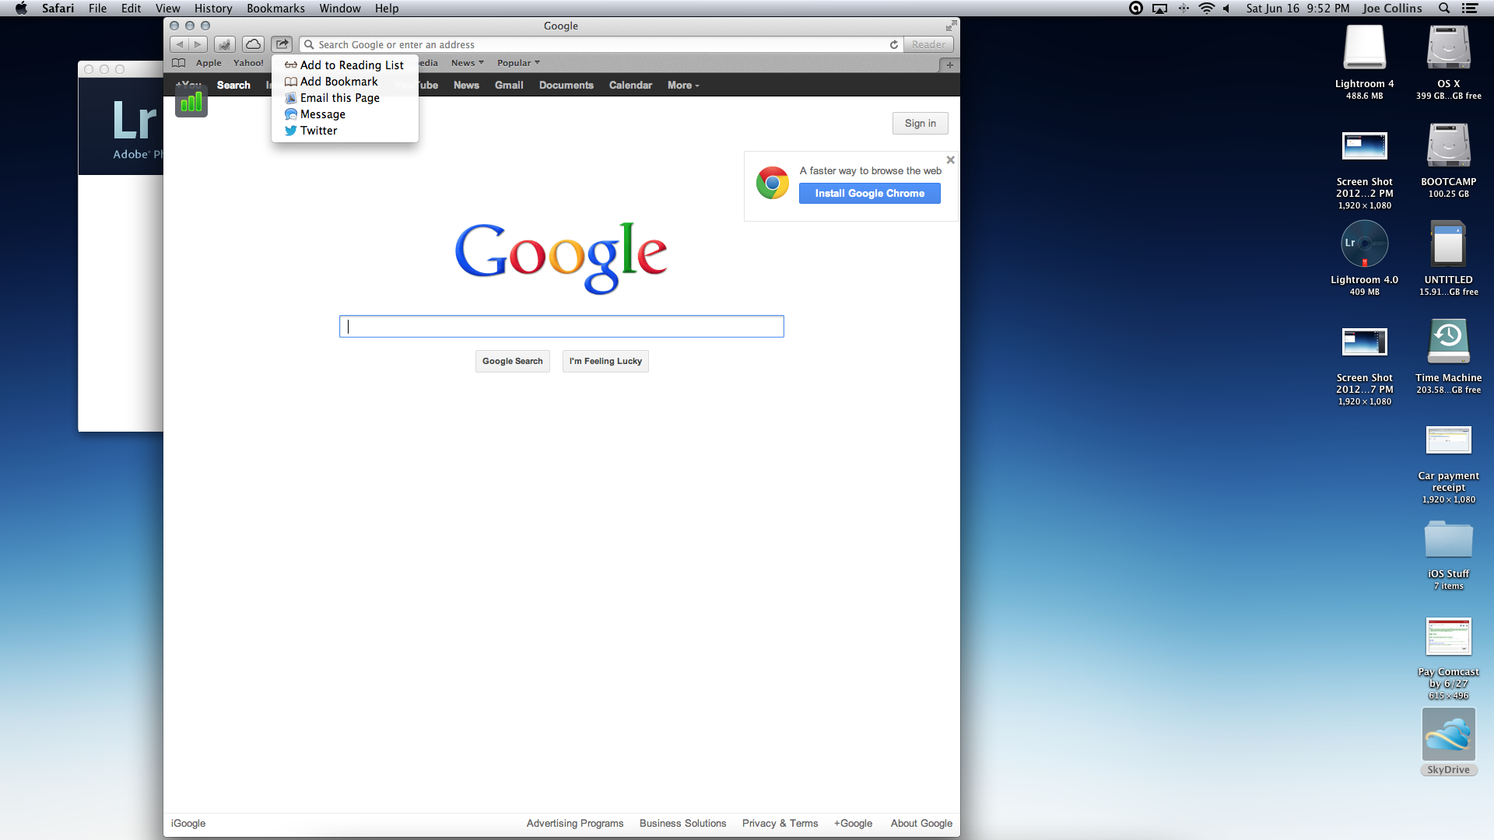The image size is (1494, 840).
Task: Open the Gmail link in Google bar
Action: point(509,86)
